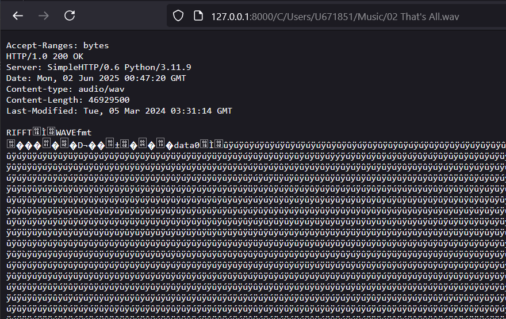The height and width of the screenshot is (319, 506).
Task: Click the 127.0.0.1 host in address bar
Action: pyautogui.click(x=230, y=17)
